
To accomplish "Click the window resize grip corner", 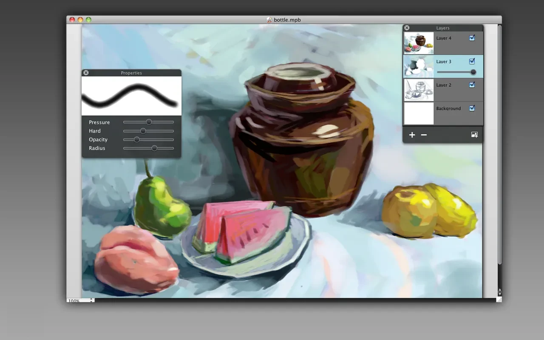I will [499, 299].
